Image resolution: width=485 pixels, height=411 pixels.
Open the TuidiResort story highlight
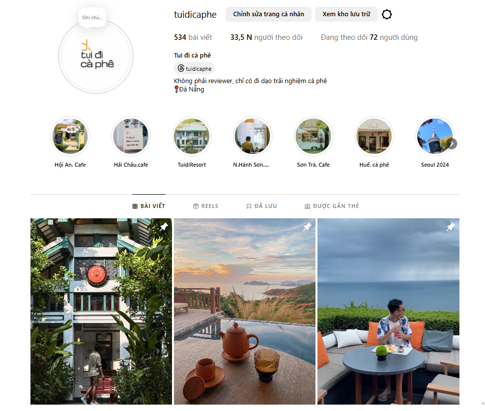tap(192, 136)
